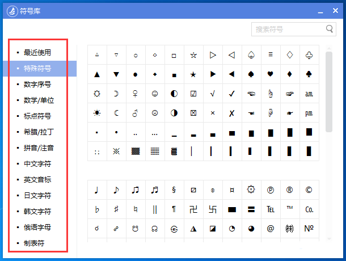This screenshot has width=346, height=261.
Task: Insert the female ♀ gender symbol
Action: point(136,94)
